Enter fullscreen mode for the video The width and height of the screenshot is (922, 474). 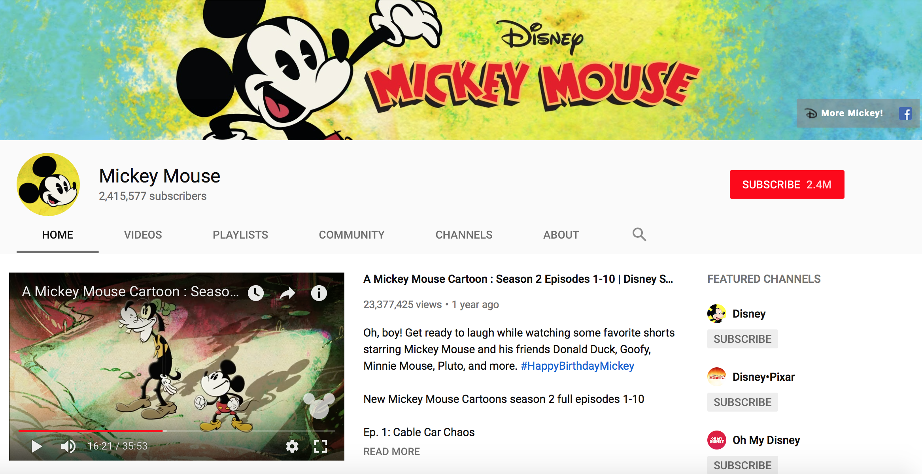pyautogui.click(x=321, y=446)
